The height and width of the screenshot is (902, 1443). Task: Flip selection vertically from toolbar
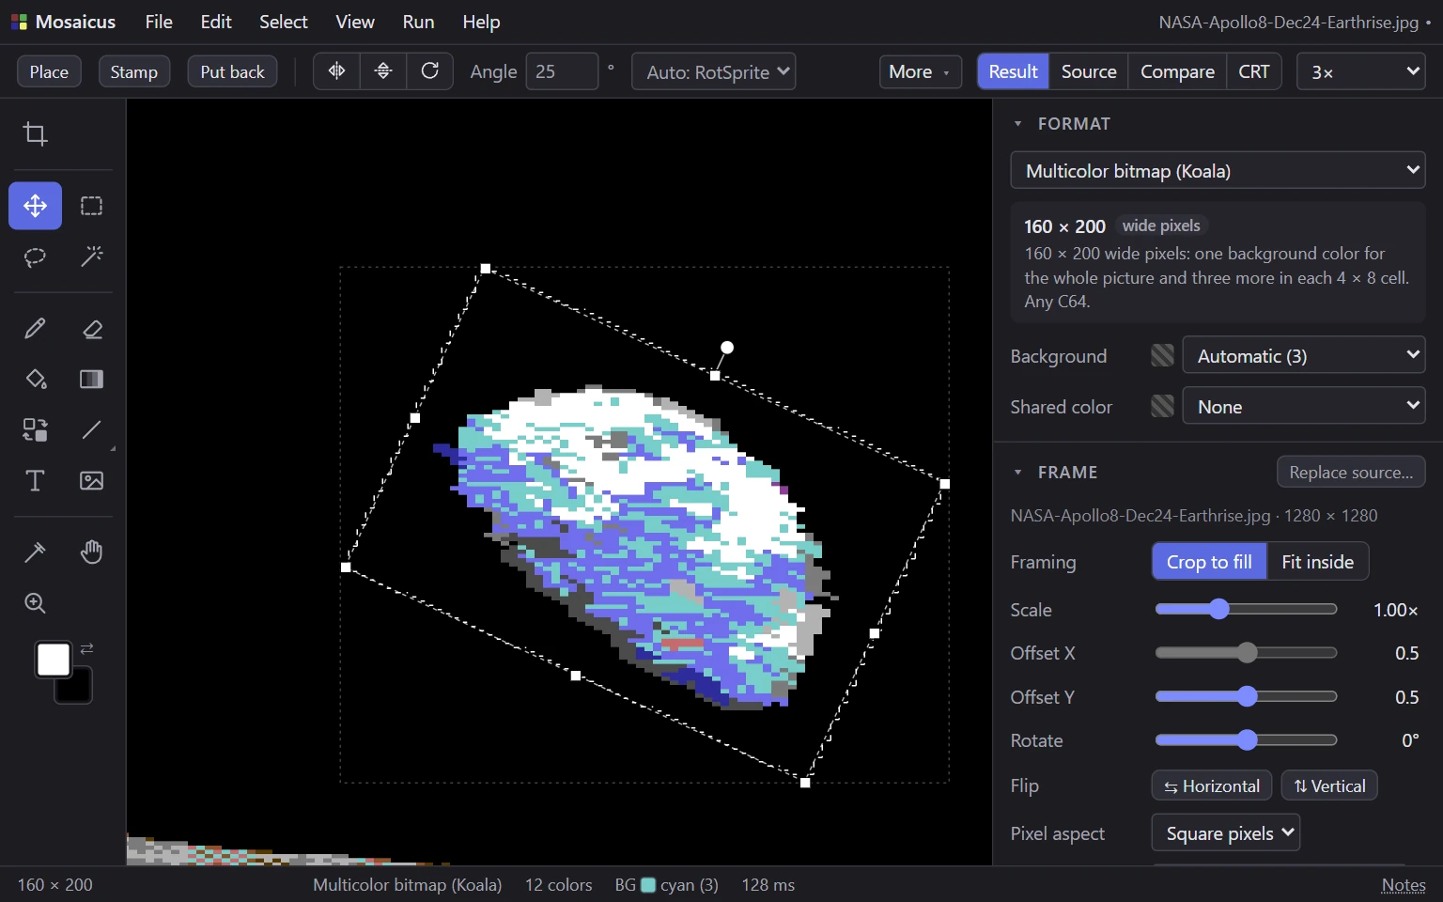383,71
